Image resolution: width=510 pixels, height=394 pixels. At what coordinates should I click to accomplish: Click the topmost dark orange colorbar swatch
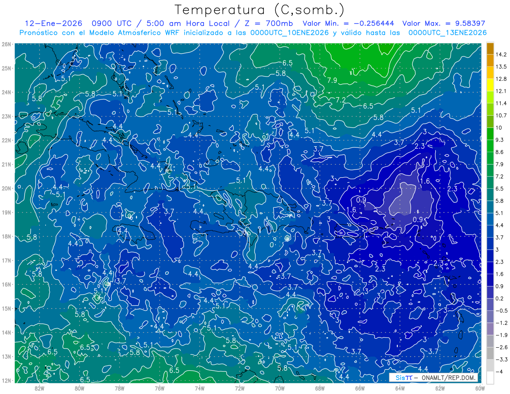coord(490,48)
